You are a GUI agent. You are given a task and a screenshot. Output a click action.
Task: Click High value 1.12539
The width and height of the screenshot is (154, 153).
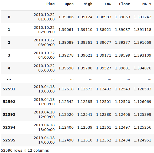85,127
